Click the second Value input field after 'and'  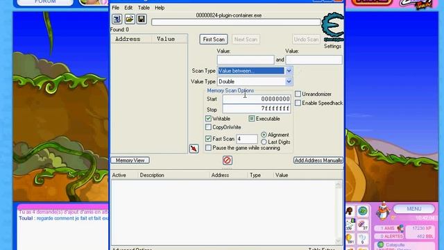click(x=314, y=60)
